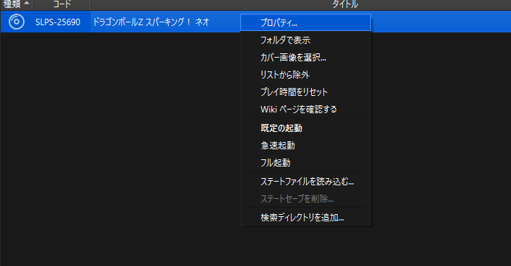Select 急速起動 boot option
Screen dimensions: 511x266
pos(306,145)
